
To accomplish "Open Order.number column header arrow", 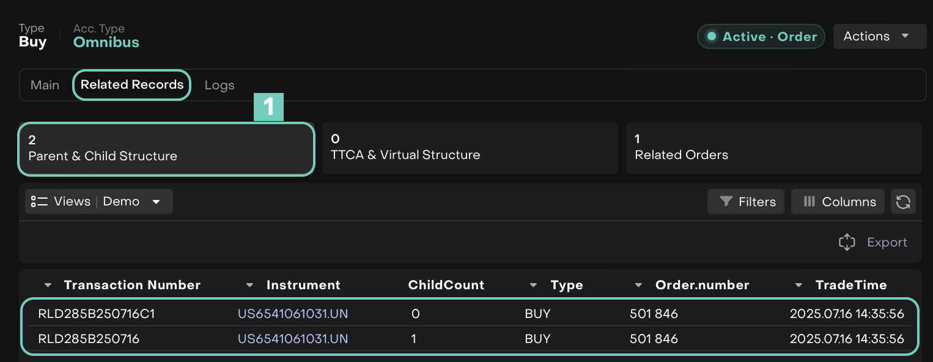I will 639,286.
